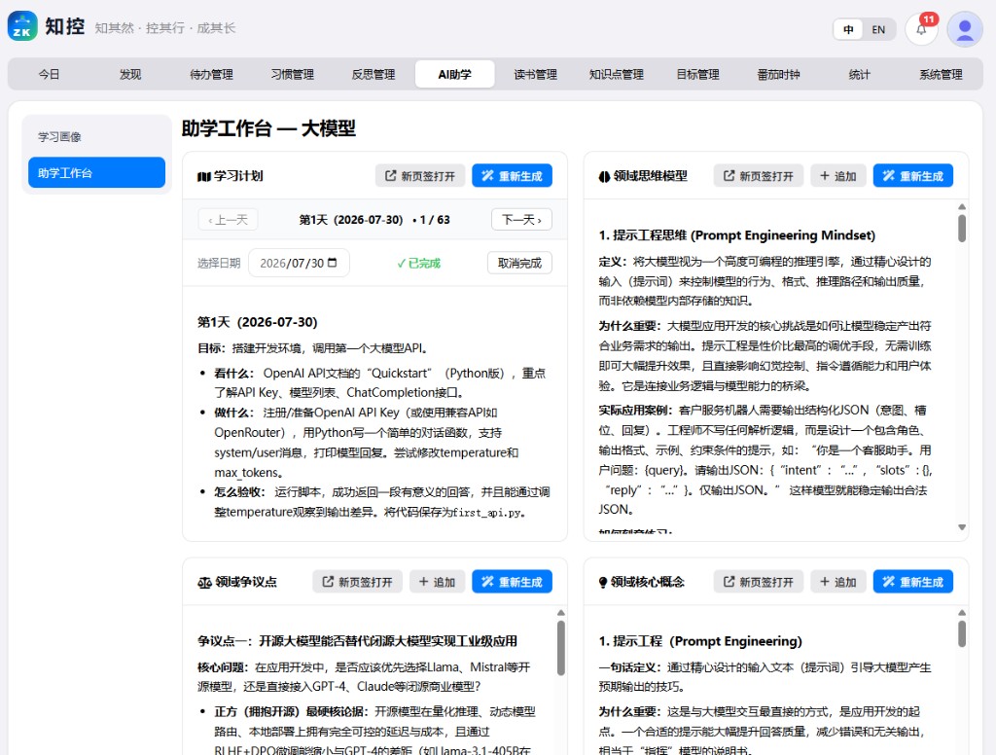Select 学习画像 in the sidebar
The width and height of the screenshot is (996, 755).
96,136
